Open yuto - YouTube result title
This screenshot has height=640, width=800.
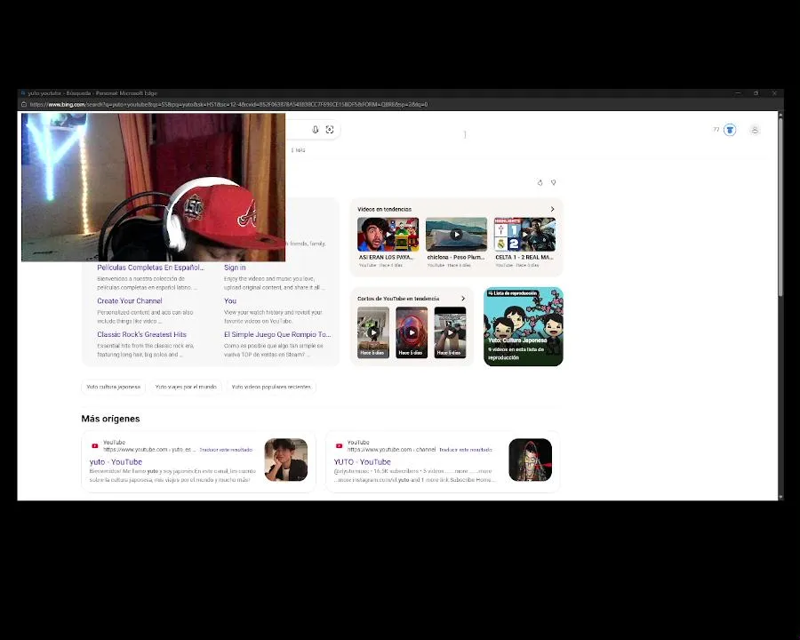pyautogui.click(x=116, y=462)
